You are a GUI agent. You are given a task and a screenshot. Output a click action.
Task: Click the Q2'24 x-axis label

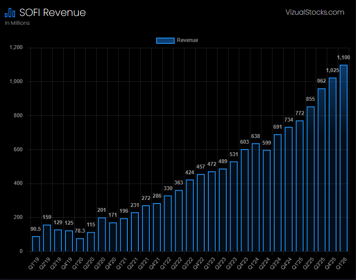pos(265,263)
